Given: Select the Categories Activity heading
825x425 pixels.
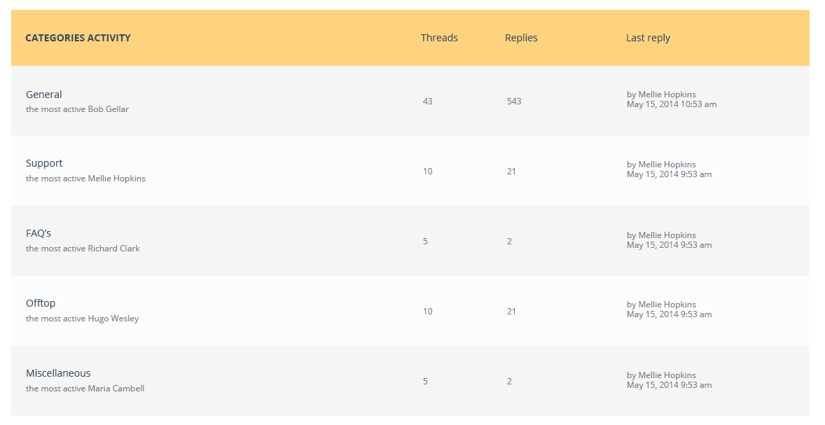Looking at the screenshot, I should point(78,38).
